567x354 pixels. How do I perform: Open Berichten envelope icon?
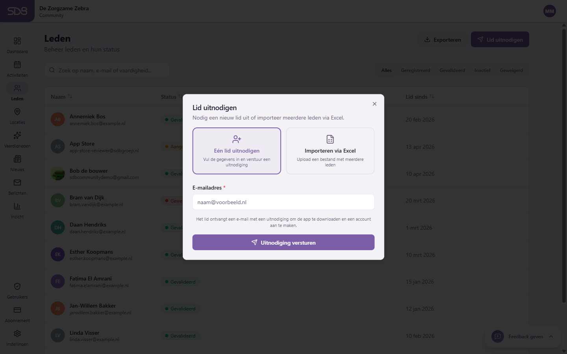[x=17, y=183]
